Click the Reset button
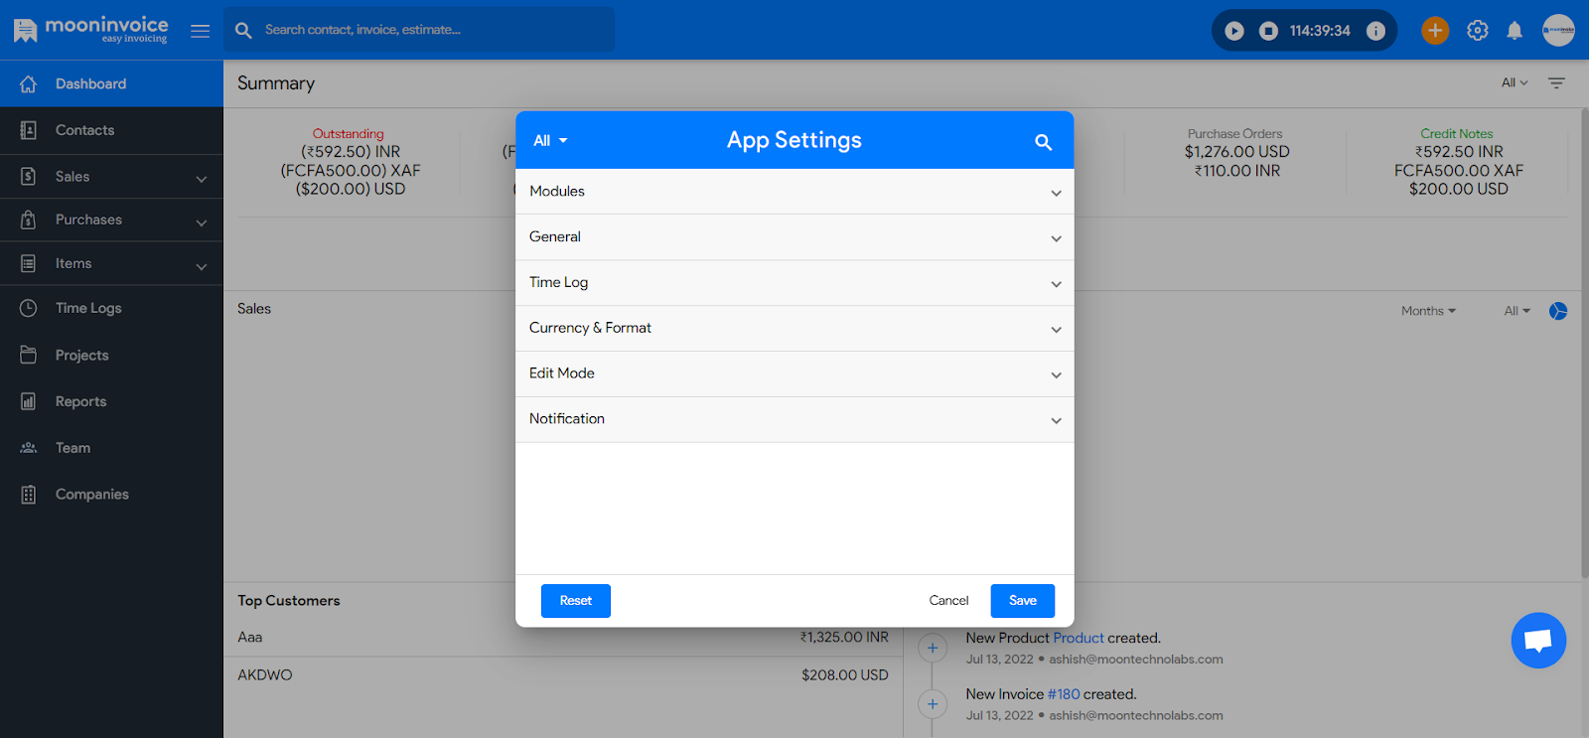The height and width of the screenshot is (738, 1589). coord(575,601)
